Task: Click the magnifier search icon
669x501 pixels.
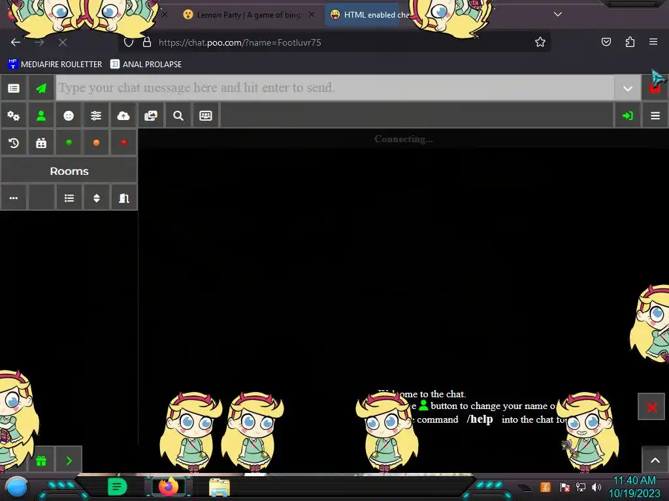Action: [178, 115]
